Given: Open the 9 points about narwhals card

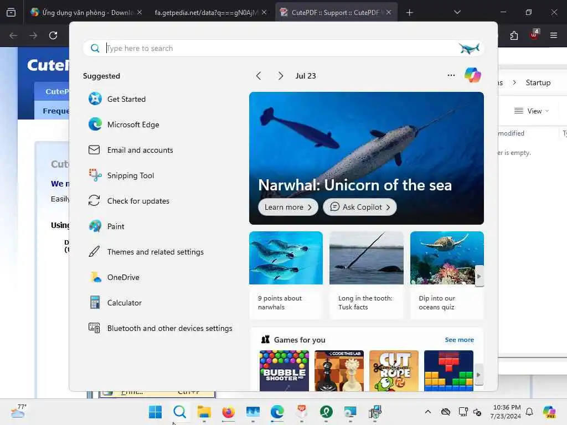Looking at the screenshot, I should point(286,276).
